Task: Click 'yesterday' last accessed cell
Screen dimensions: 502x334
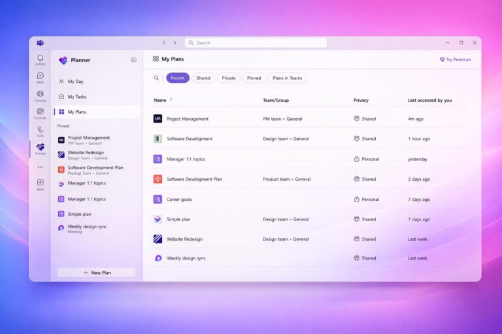Action: 418,159
